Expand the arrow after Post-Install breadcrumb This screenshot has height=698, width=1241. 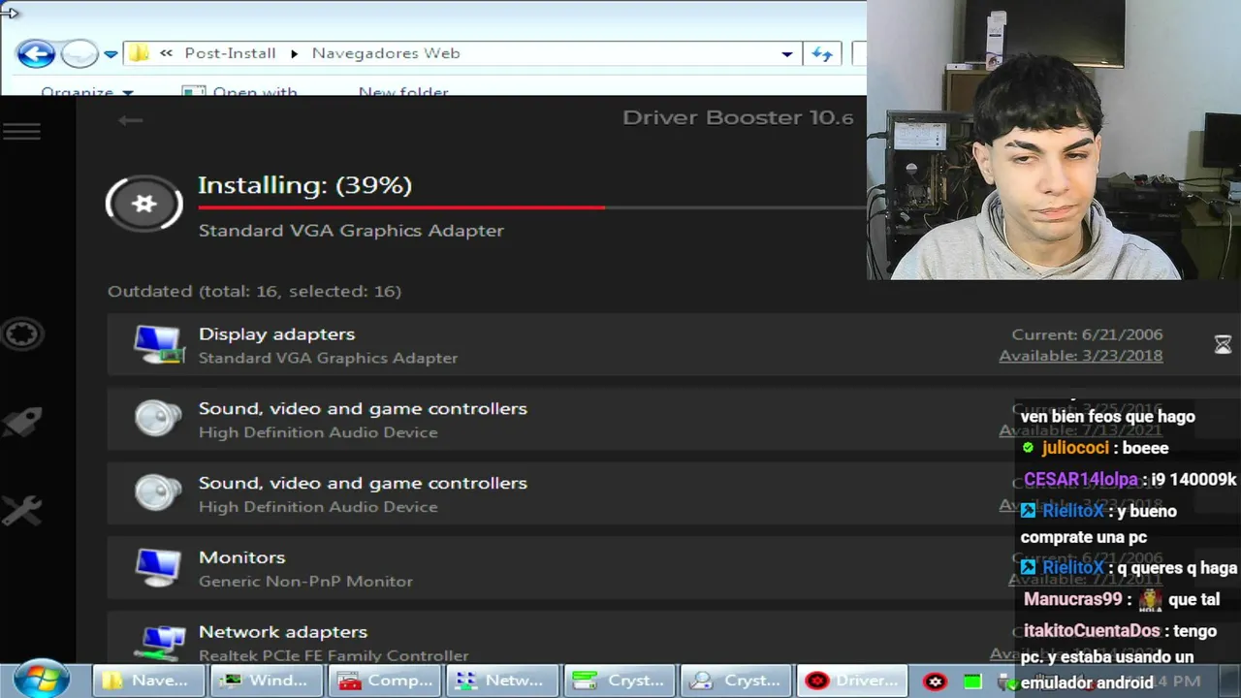[294, 53]
